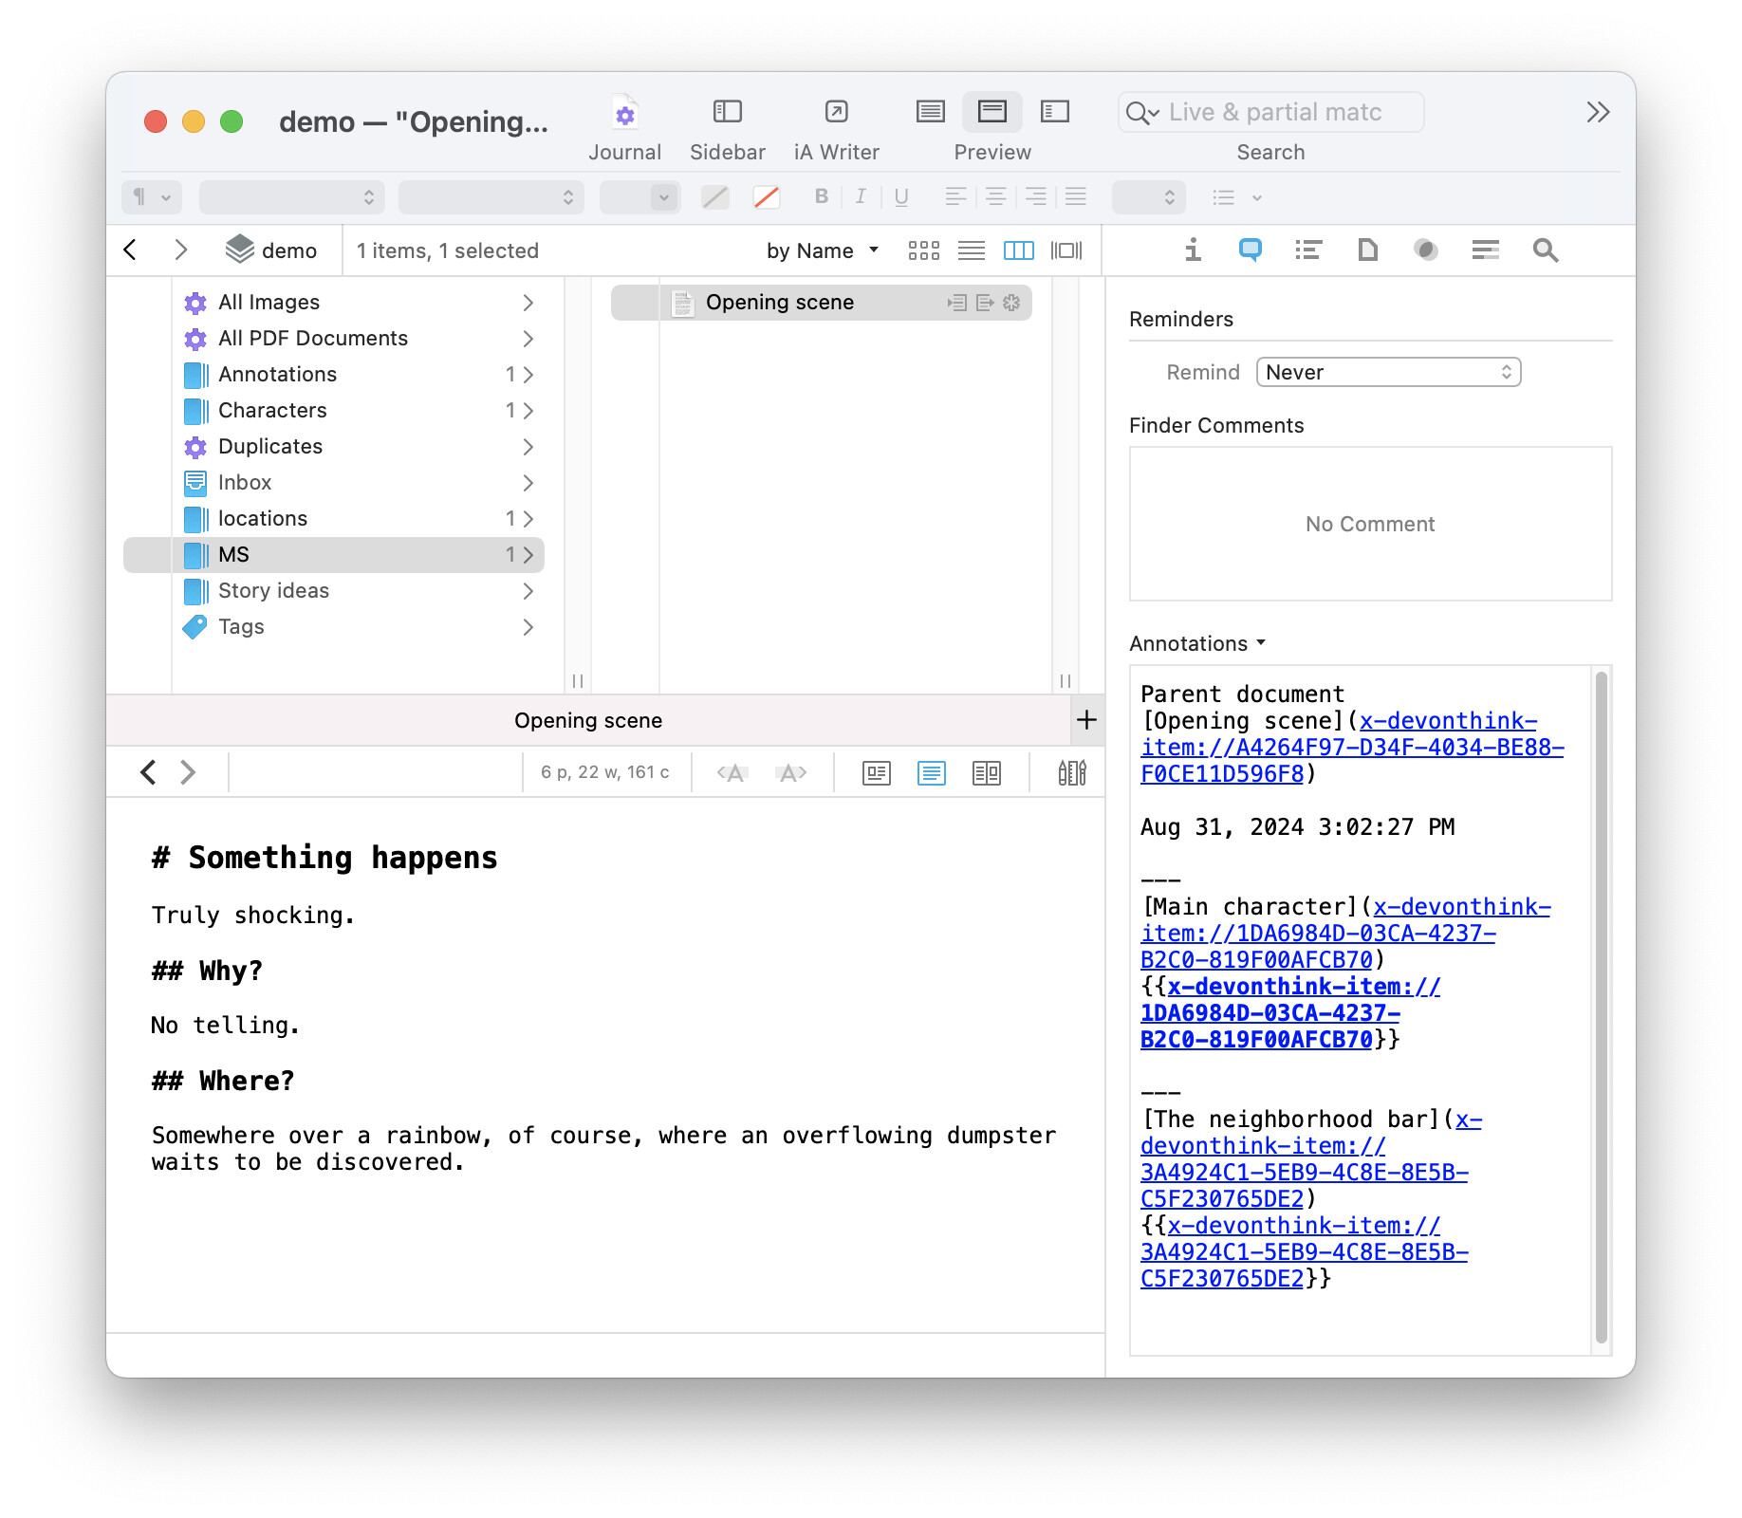The height and width of the screenshot is (1518, 1742).
Task: Click the add tab plus button
Action: point(1086,720)
